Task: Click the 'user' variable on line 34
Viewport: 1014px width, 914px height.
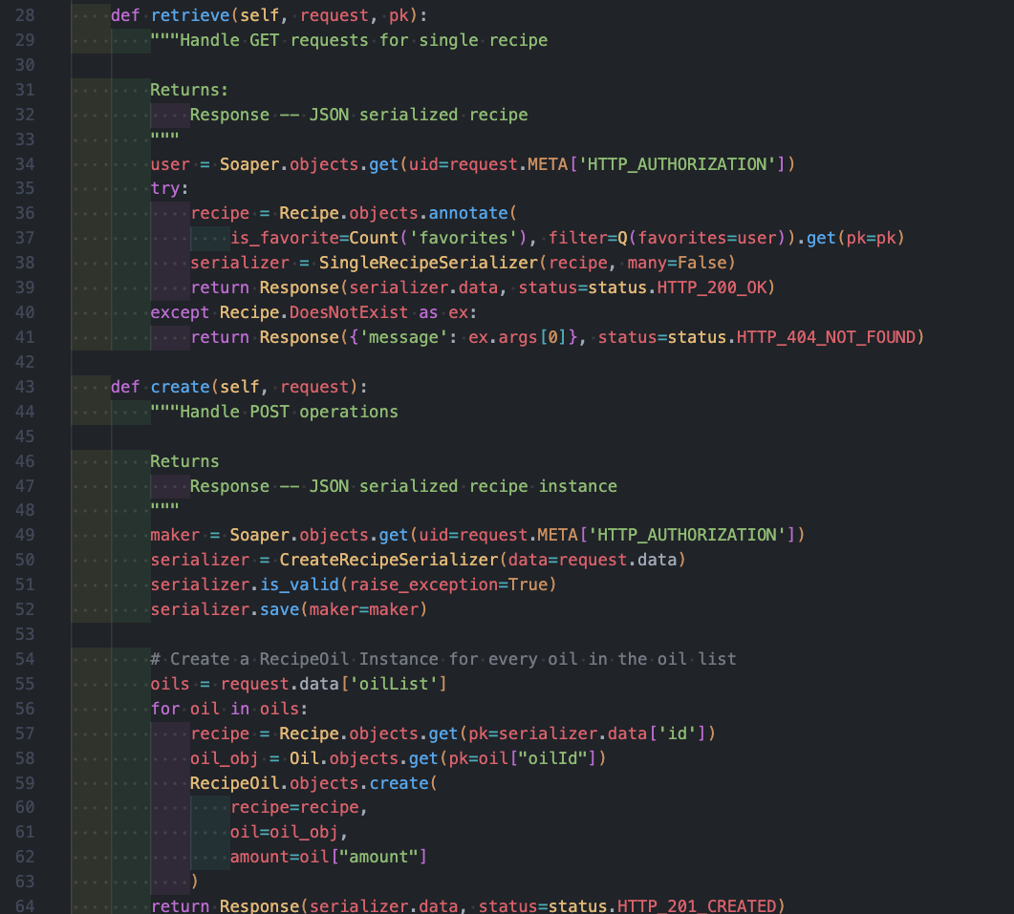Action: coord(170,164)
